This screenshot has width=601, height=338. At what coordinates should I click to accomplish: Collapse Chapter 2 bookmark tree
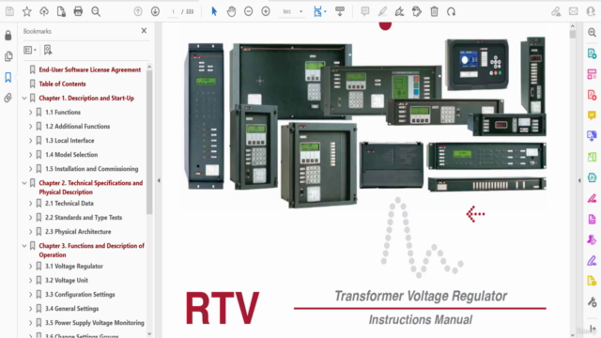pyautogui.click(x=24, y=183)
